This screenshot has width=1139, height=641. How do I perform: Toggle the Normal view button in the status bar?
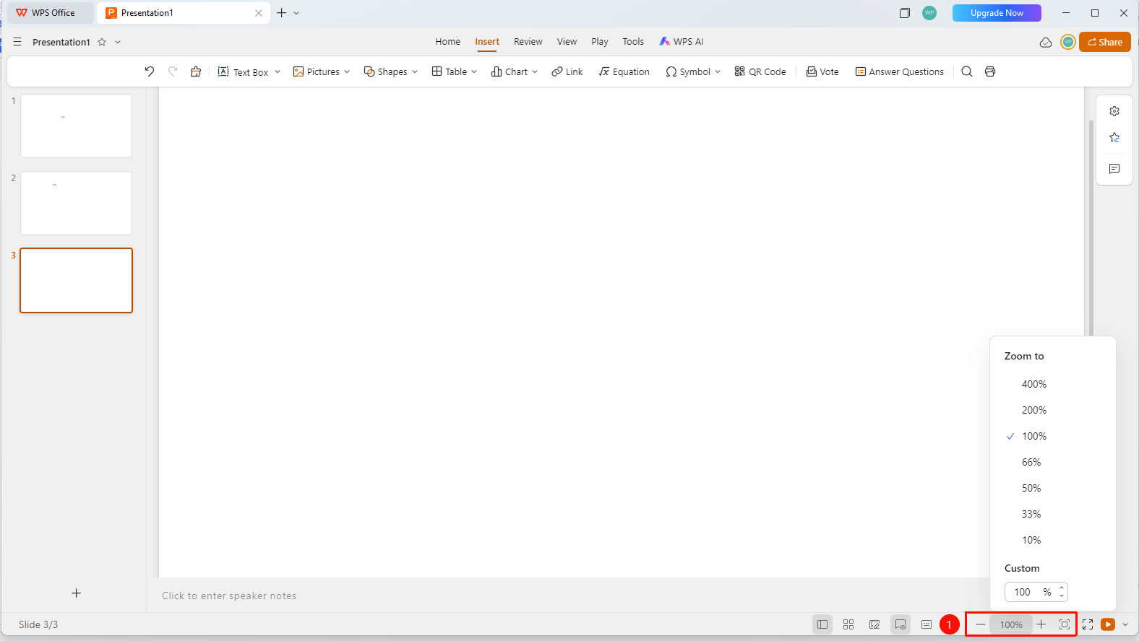pos(822,624)
